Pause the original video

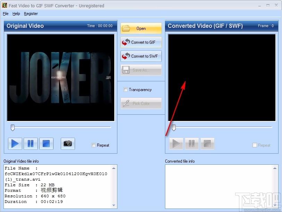click(x=31, y=144)
